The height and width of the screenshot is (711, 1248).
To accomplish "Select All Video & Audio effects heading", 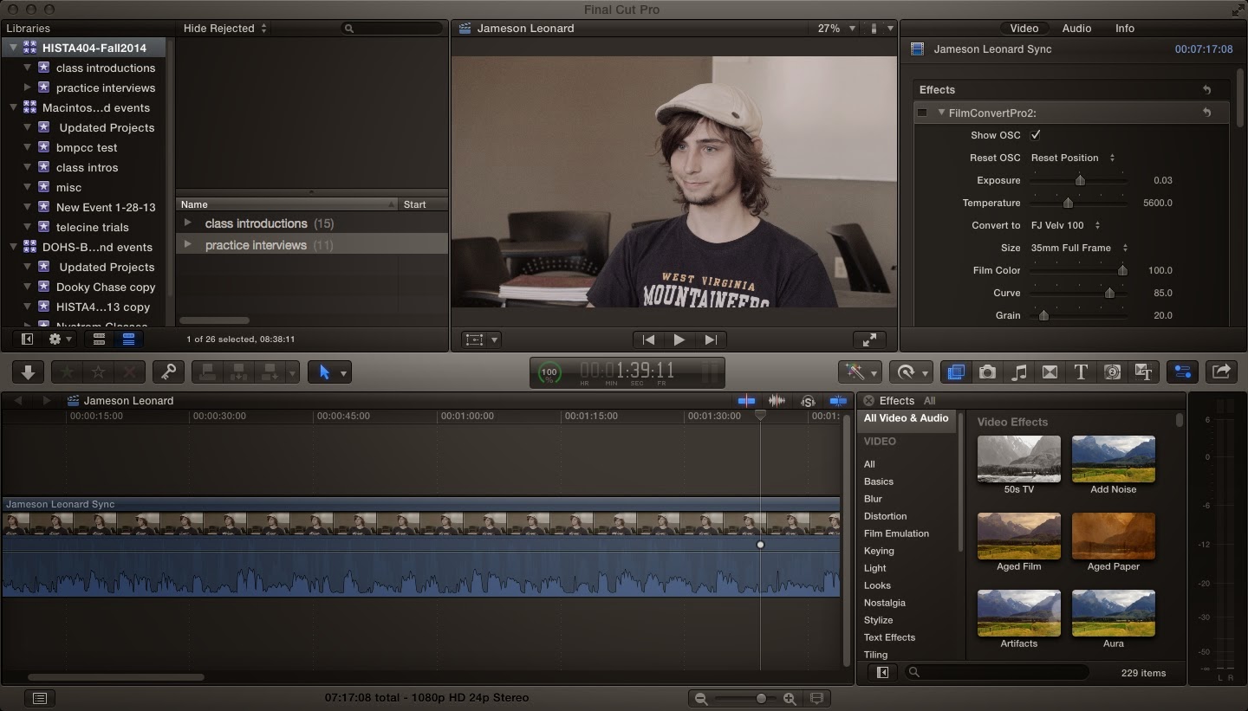I will [906, 418].
